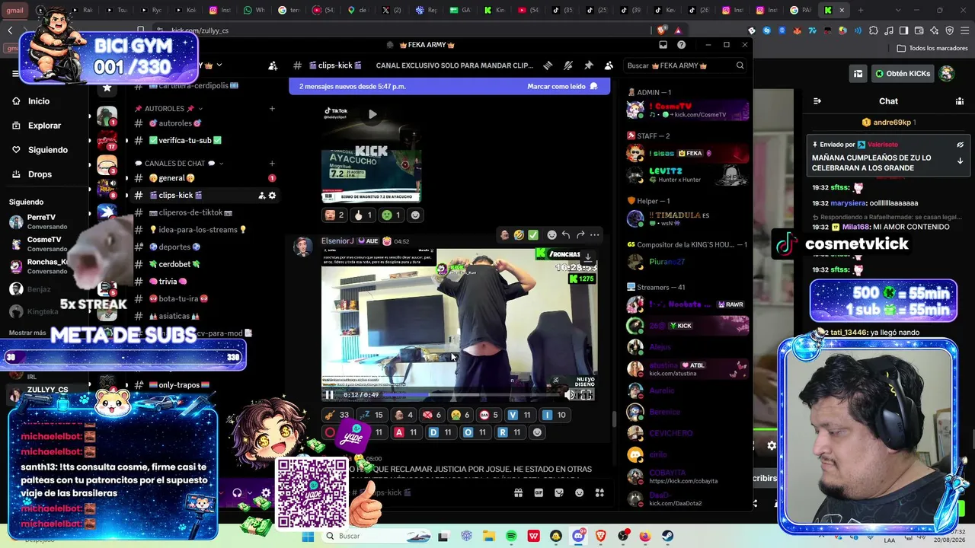Viewport: 975px width, 548px height.
Task: Edit clips-kick channel with the gear icon
Action: [272, 196]
